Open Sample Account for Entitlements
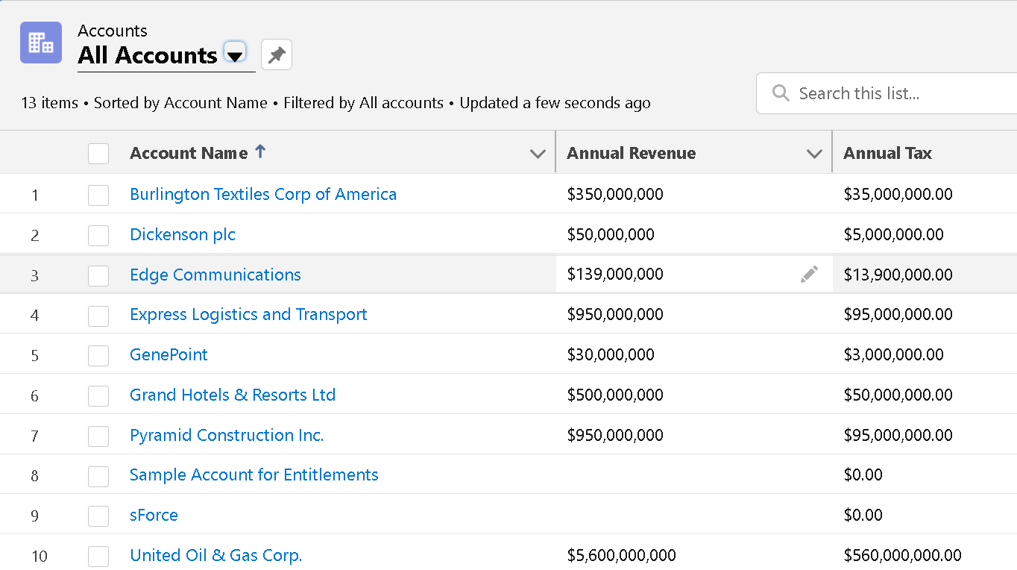The height and width of the screenshot is (570, 1017). pyautogui.click(x=254, y=475)
